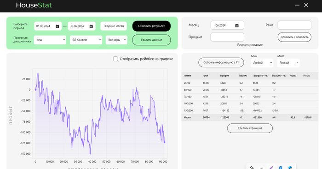Open calendar picker for start date 01.06.2024
Image resolution: width=322 pixels, height=169 pixels.
57,26
